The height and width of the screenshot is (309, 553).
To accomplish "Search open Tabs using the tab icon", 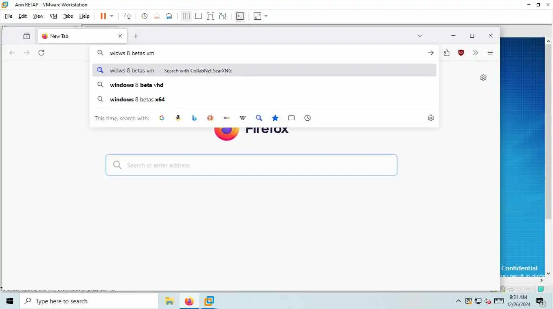I will 291,118.
